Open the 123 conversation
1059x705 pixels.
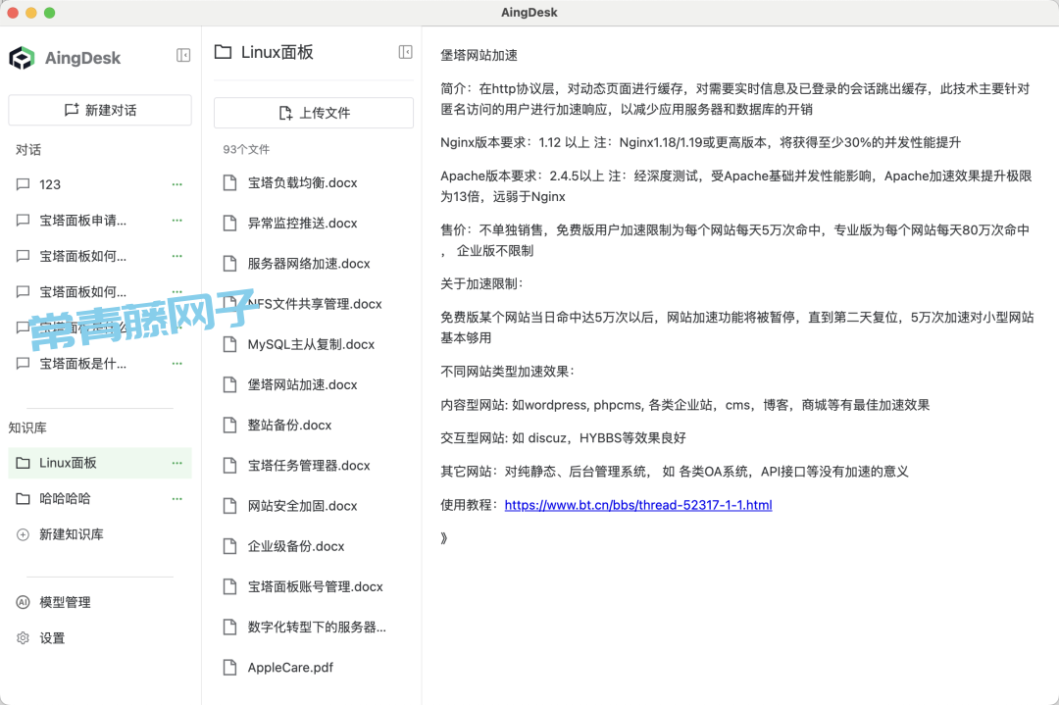click(x=100, y=184)
